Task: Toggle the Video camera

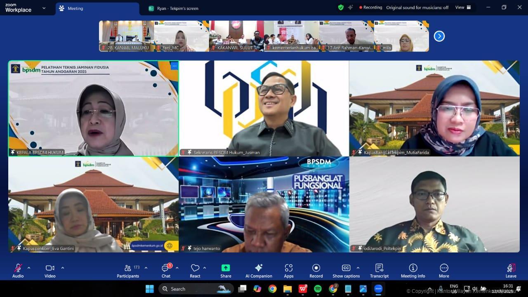Action: 50,270
